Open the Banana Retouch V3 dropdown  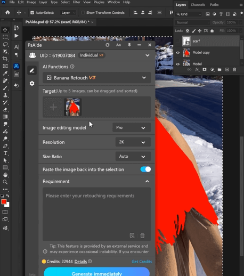tap(97, 78)
